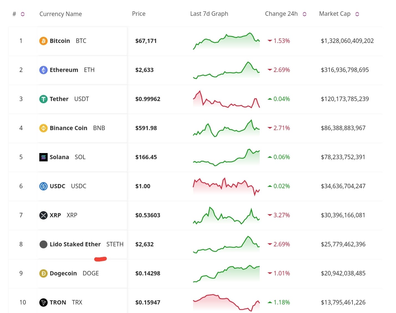
Task: Click Tether price $0.99962
Action: pyautogui.click(x=147, y=99)
